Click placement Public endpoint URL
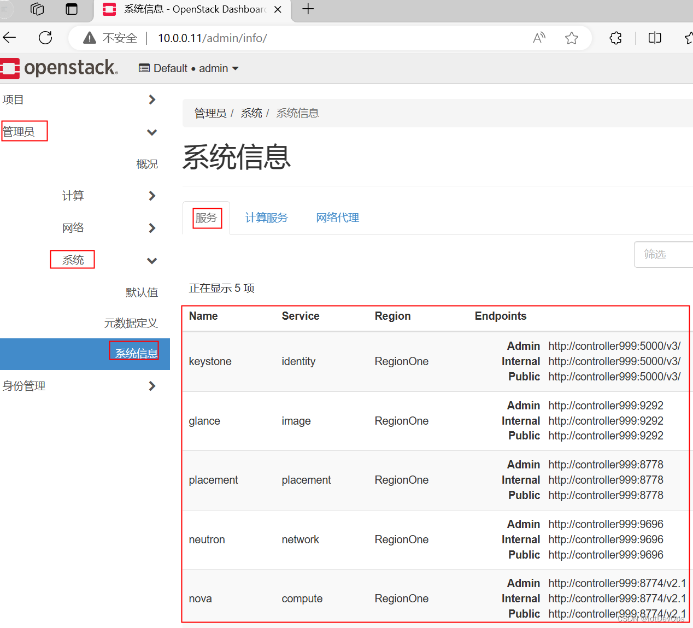 point(606,495)
